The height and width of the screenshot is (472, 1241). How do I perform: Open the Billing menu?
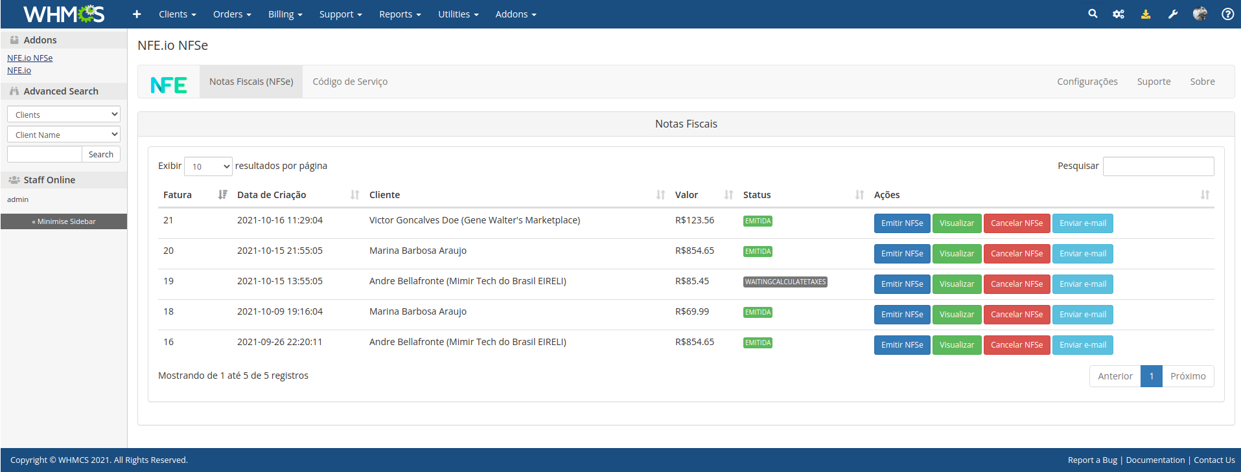[x=285, y=14]
